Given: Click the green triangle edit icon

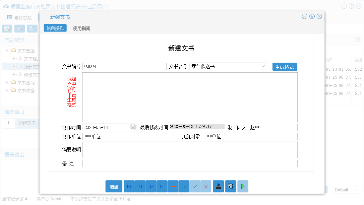Looking at the screenshot, I should [184, 186].
